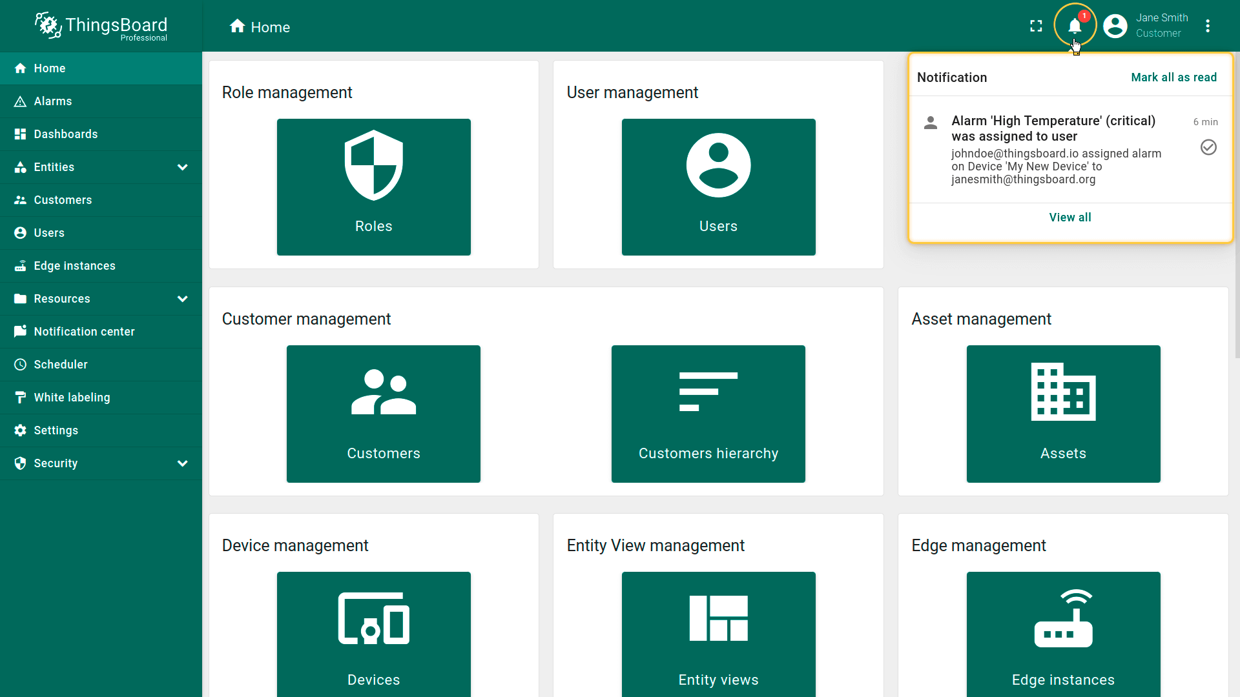
Task: Click the notification bell icon
Action: tap(1075, 26)
